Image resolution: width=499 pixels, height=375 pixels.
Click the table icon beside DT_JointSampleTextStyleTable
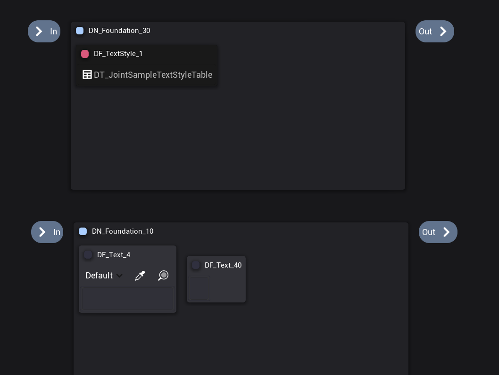pos(87,74)
